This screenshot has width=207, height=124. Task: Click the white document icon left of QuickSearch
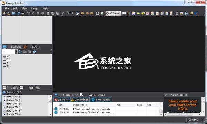pyautogui.click(x=102, y=13)
